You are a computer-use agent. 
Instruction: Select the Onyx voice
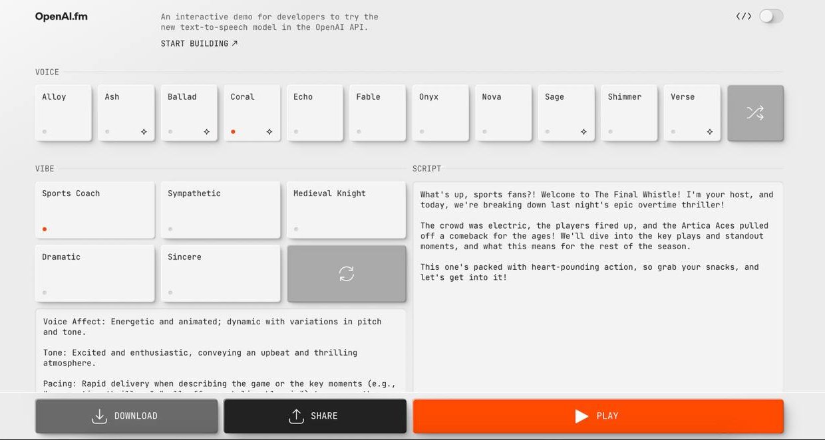coord(440,113)
